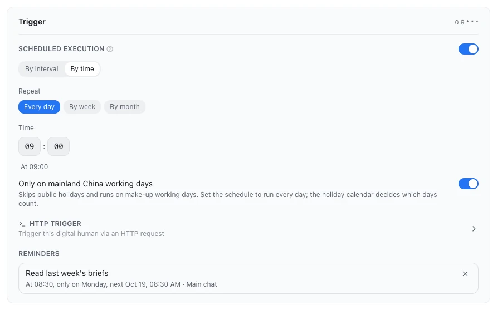Click the terminal icon next to HTTP Trigger

click(22, 224)
